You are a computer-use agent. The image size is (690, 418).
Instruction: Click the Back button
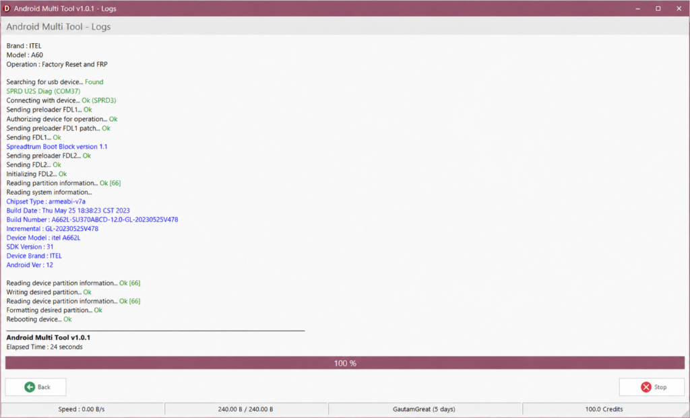(x=36, y=387)
